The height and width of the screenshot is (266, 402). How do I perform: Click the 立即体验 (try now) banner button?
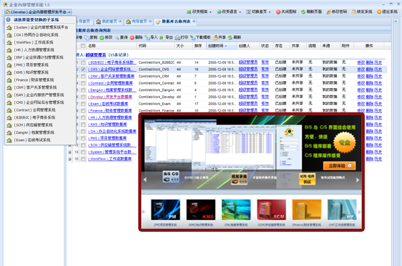tap(340, 166)
